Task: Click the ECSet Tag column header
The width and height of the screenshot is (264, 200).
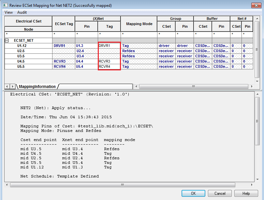Action: click(64, 24)
